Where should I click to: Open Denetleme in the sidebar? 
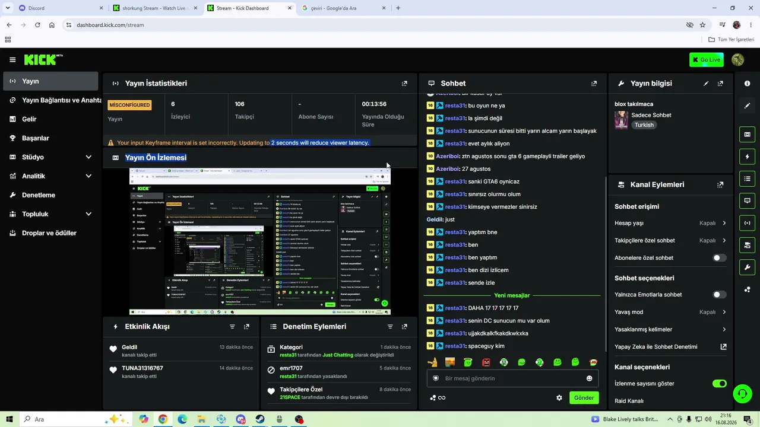50,195
